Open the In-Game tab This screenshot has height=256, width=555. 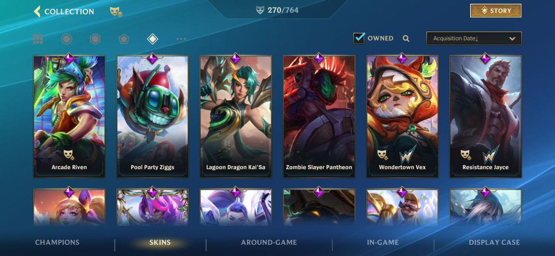coord(383,243)
